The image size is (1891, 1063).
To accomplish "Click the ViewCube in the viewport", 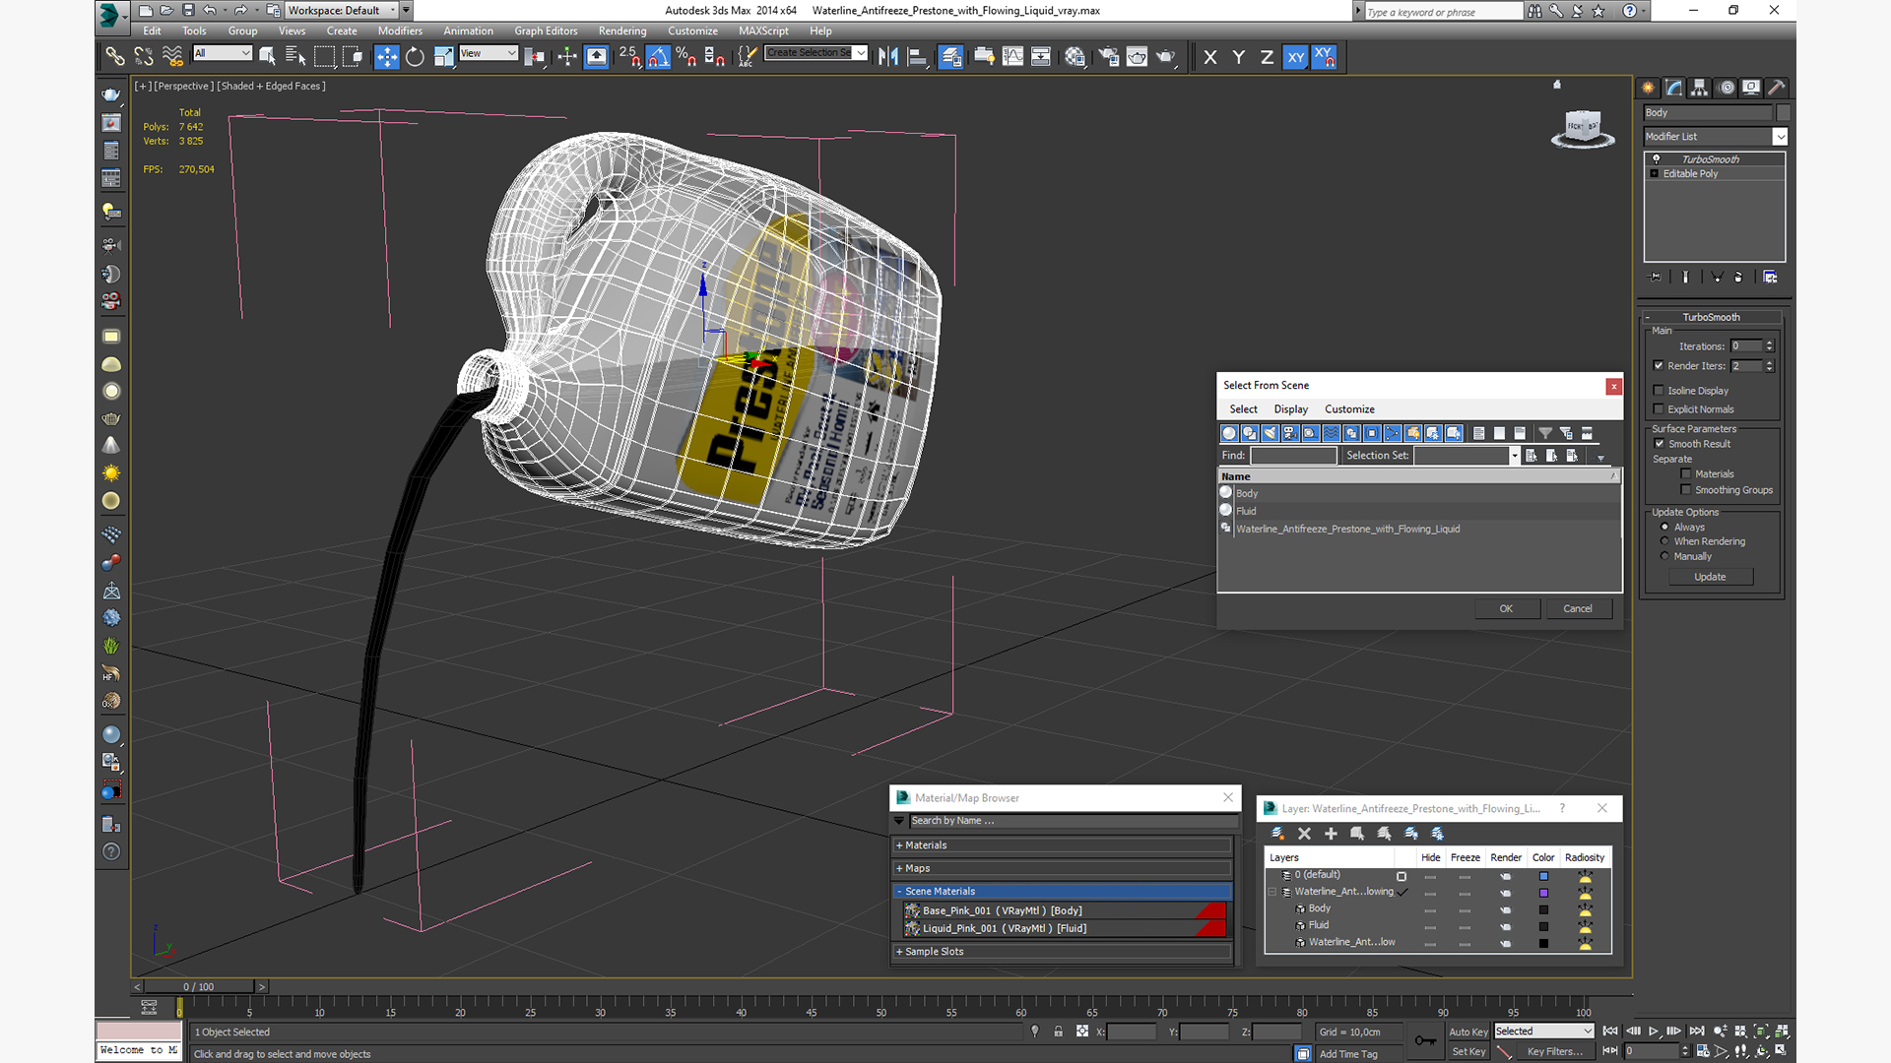I will pyautogui.click(x=1583, y=128).
